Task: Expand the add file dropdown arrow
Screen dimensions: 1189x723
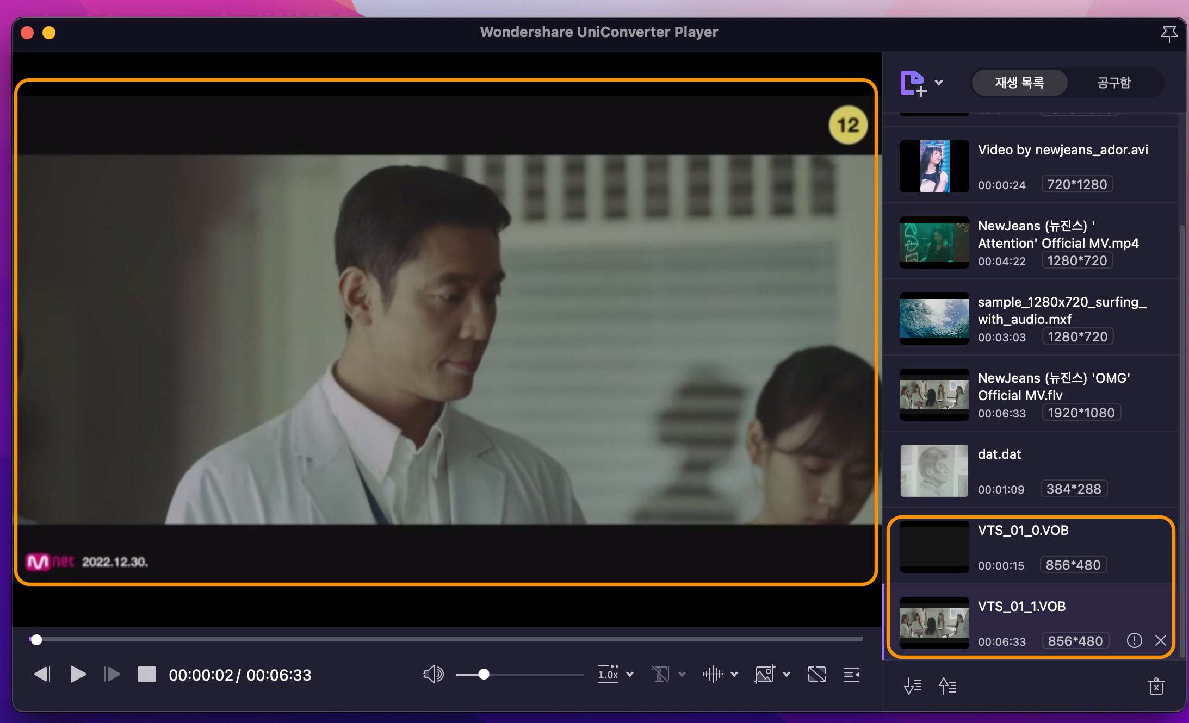Action: tap(939, 83)
